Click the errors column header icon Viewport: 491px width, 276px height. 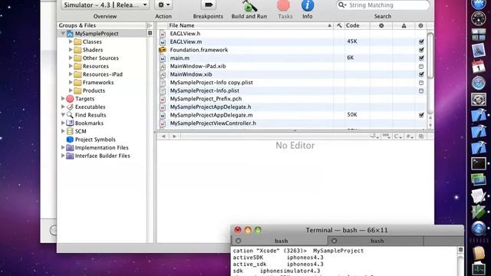[381, 25]
